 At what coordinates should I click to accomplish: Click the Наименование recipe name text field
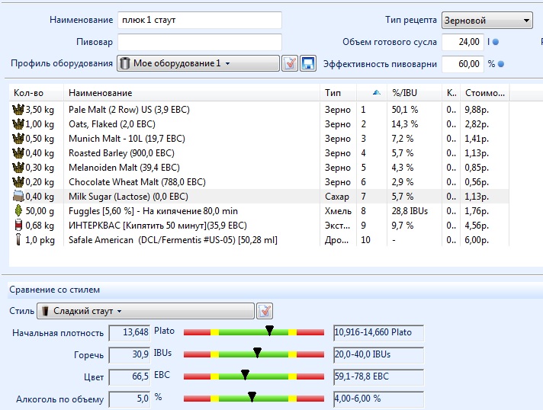pyautogui.click(x=199, y=20)
